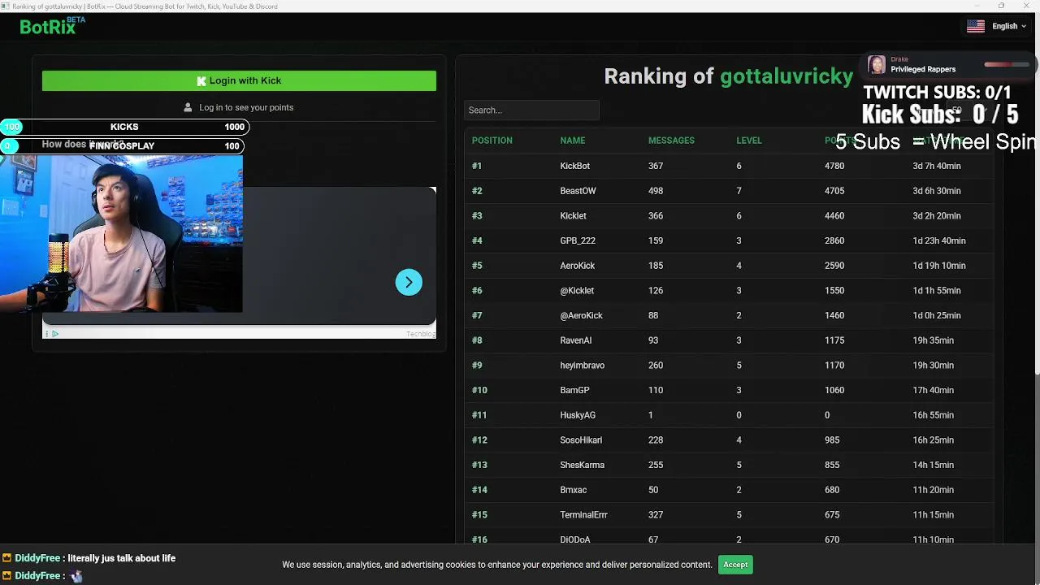Select the SosoHikari name
The height and width of the screenshot is (585, 1040).
click(x=581, y=440)
